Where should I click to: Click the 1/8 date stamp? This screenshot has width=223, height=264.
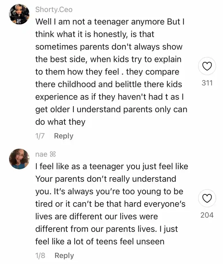coord(40,255)
